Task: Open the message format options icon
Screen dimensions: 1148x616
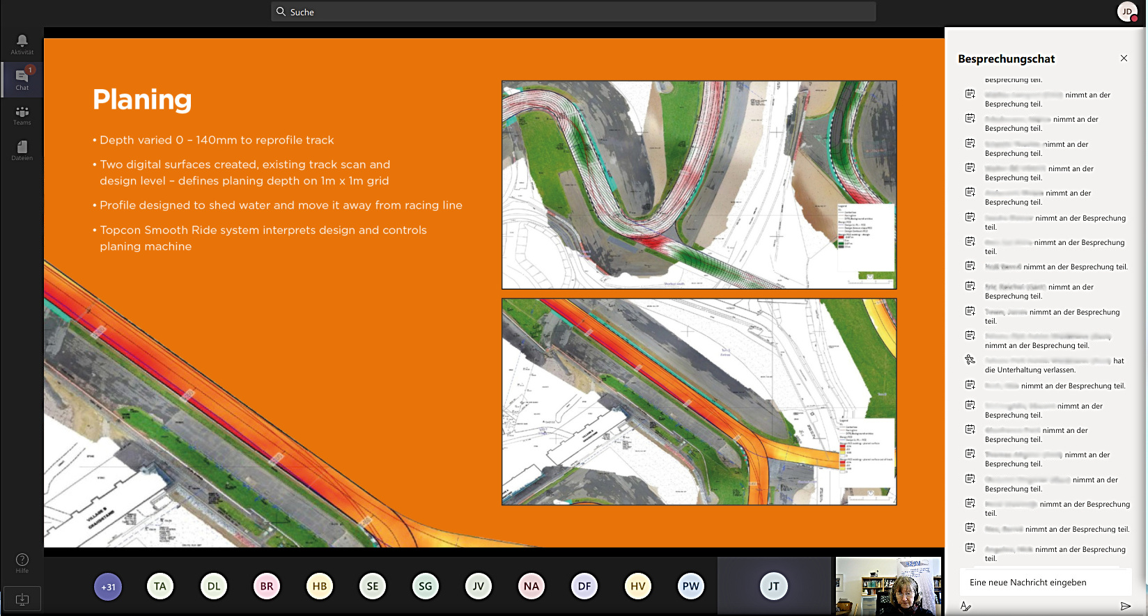Action: [965, 606]
